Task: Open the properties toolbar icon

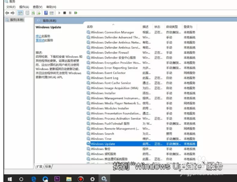Action: coord(28,13)
